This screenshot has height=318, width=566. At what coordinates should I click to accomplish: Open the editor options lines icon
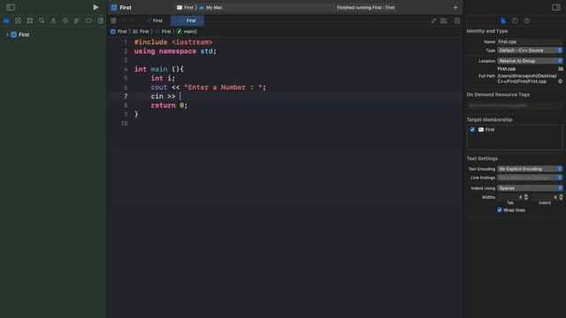[x=444, y=21]
